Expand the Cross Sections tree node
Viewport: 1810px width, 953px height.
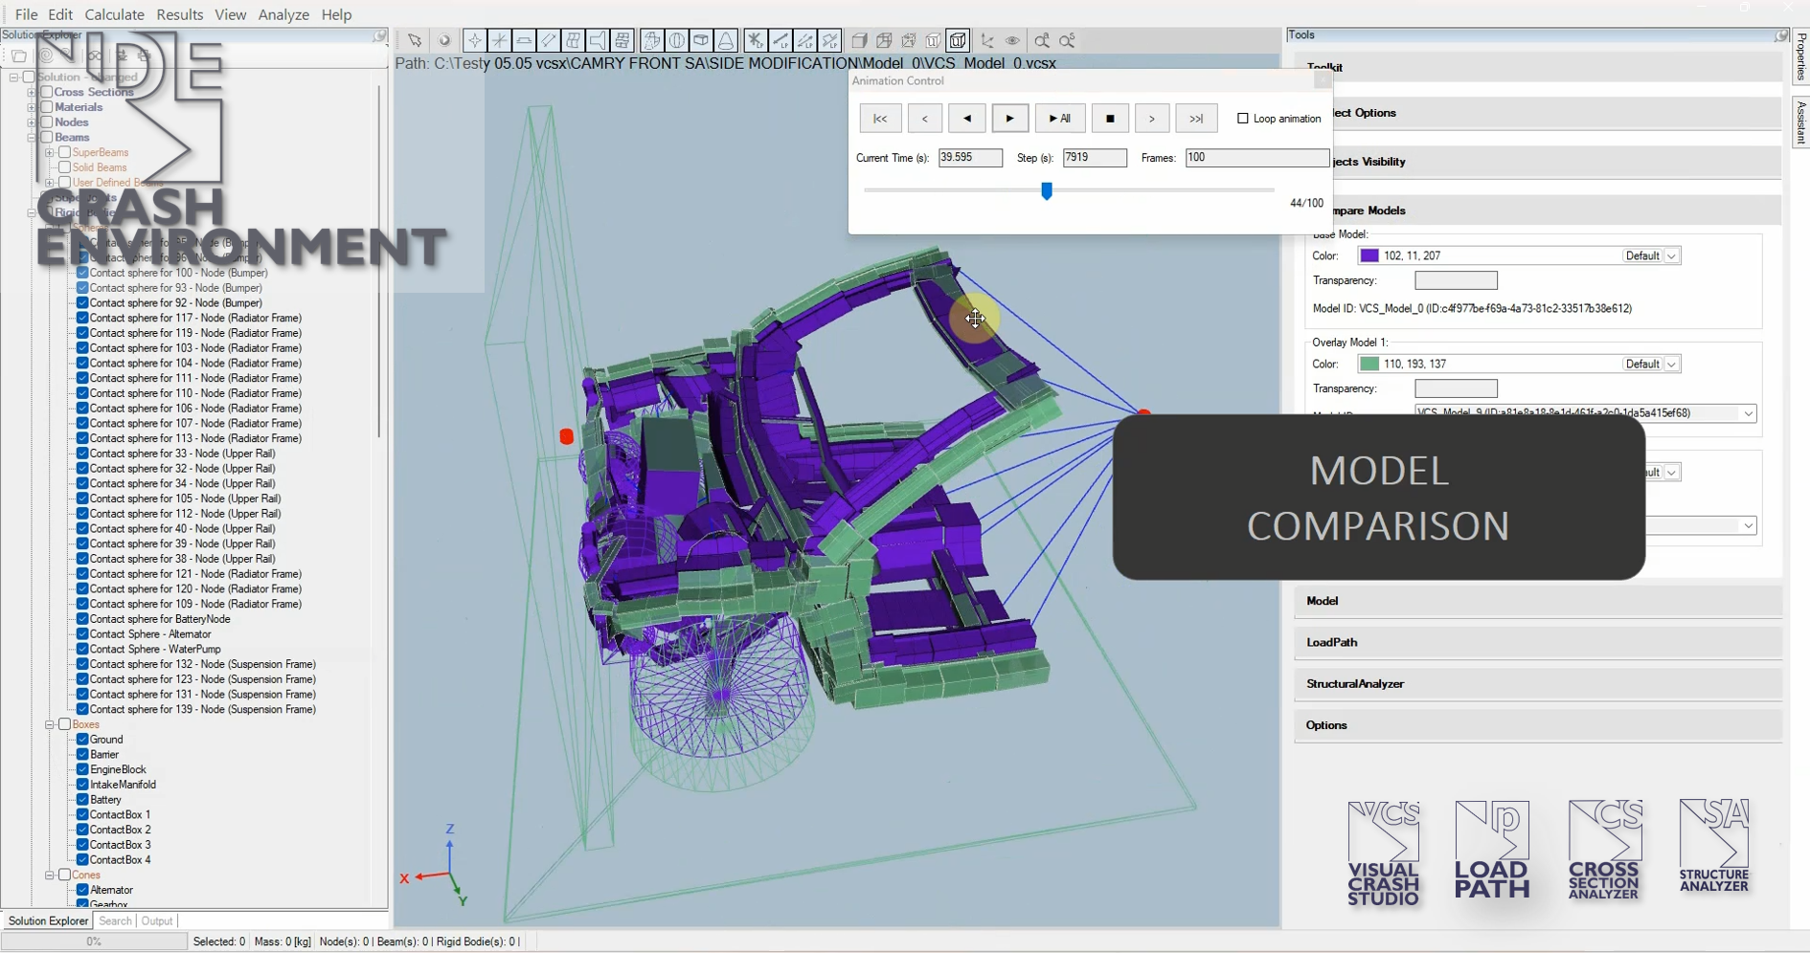pyautogui.click(x=32, y=92)
